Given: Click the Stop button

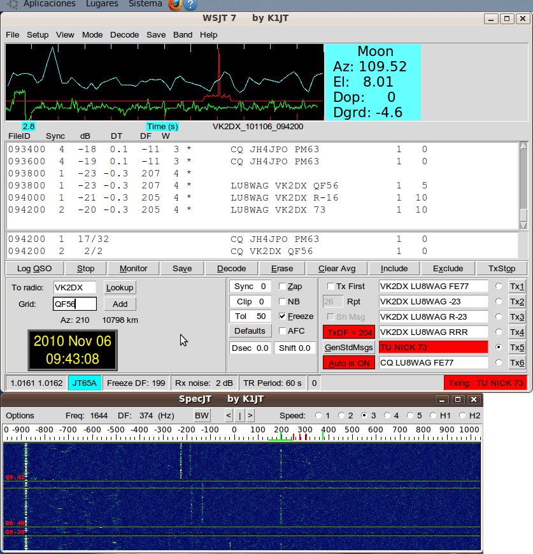Looking at the screenshot, I should point(85,269).
